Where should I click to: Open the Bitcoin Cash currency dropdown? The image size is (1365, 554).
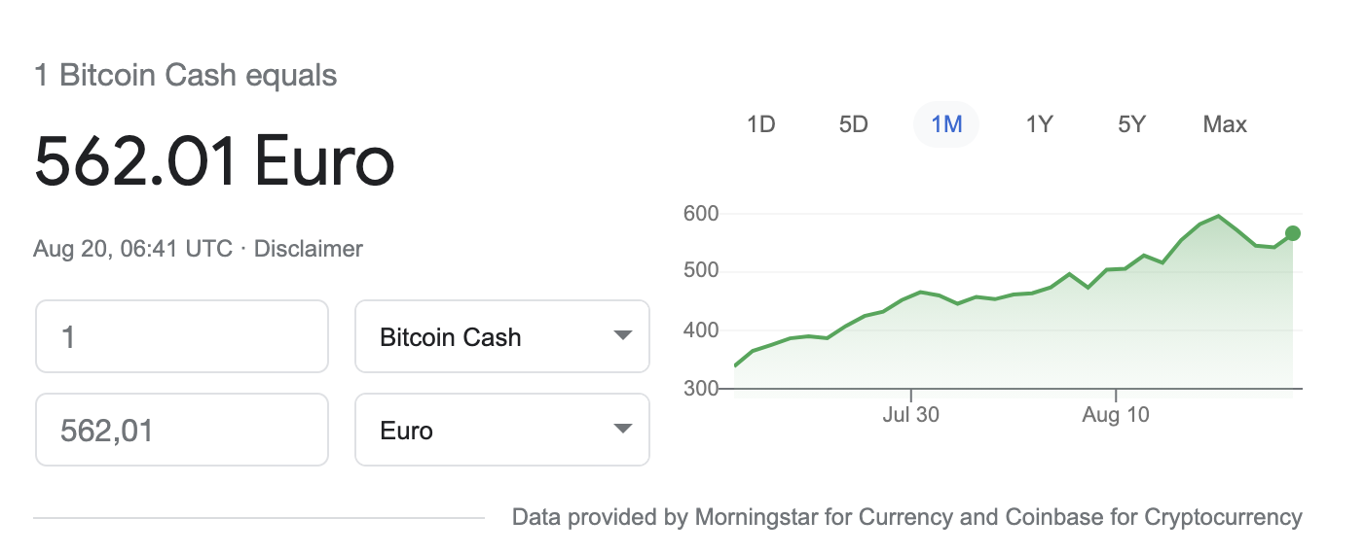(x=502, y=336)
